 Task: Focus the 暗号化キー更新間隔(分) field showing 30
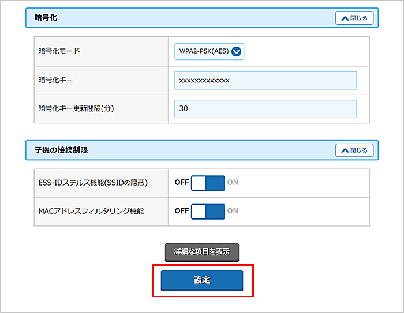coord(265,109)
